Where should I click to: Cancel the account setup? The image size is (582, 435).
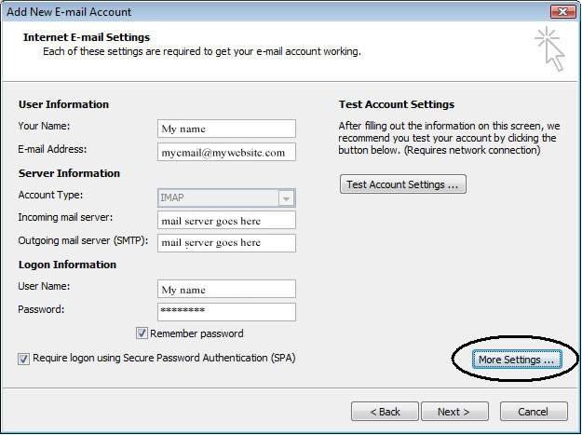533,411
